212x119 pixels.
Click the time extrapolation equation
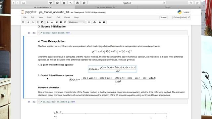pyautogui.click(x=112, y=52)
